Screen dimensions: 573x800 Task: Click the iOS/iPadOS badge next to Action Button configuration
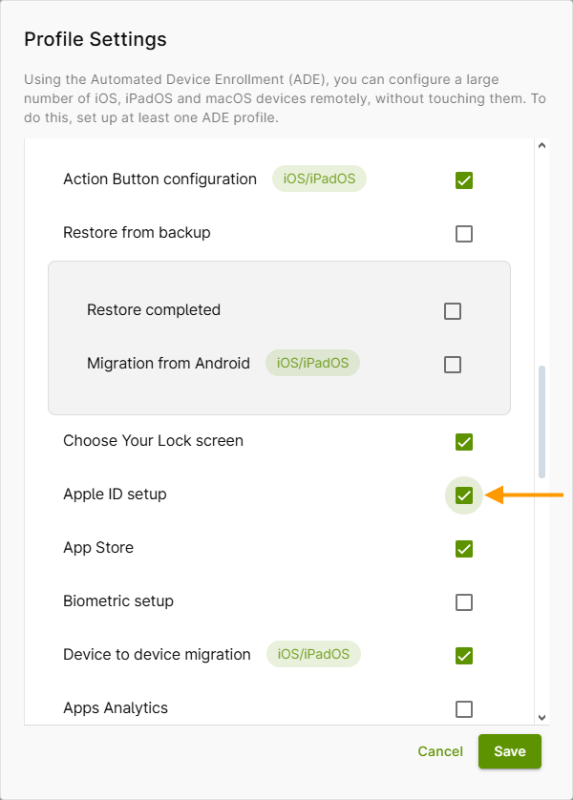319,179
